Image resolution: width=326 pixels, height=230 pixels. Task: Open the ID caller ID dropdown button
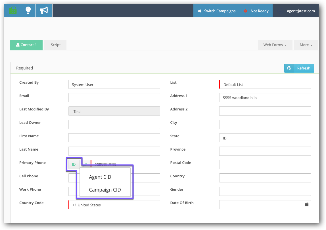point(74,164)
